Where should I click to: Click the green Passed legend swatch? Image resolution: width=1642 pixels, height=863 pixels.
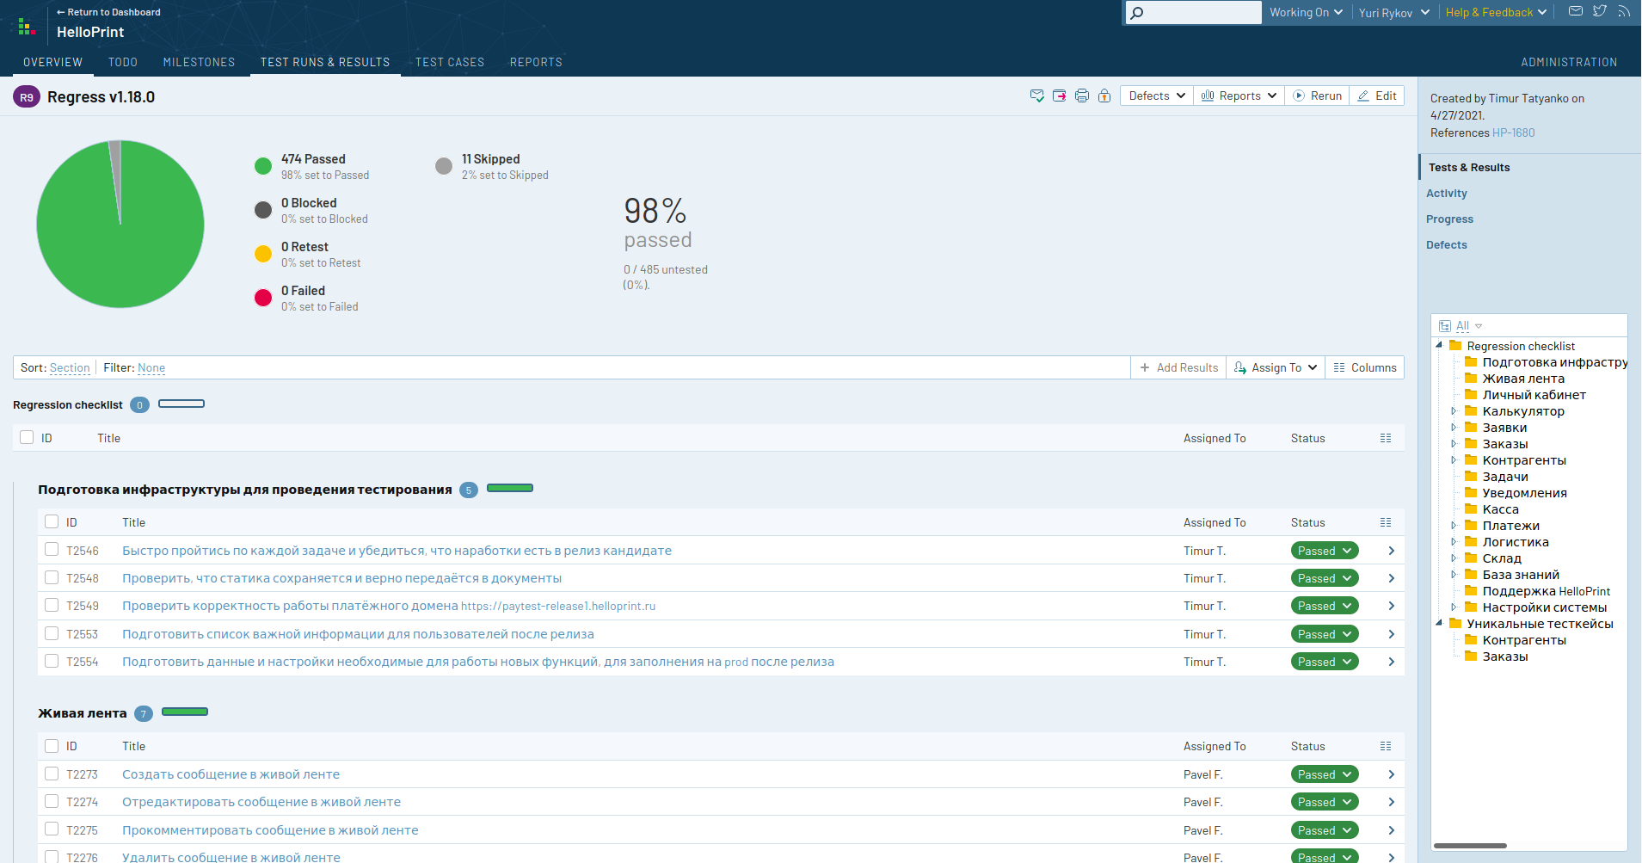(x=263, y=166)
